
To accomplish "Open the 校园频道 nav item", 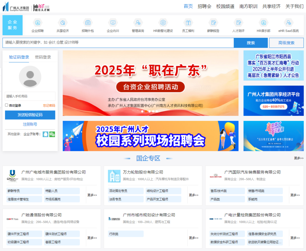I will coord(225,6).
